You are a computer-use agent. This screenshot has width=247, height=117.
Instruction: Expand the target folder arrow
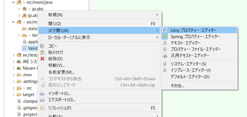(x=13, y=95)
